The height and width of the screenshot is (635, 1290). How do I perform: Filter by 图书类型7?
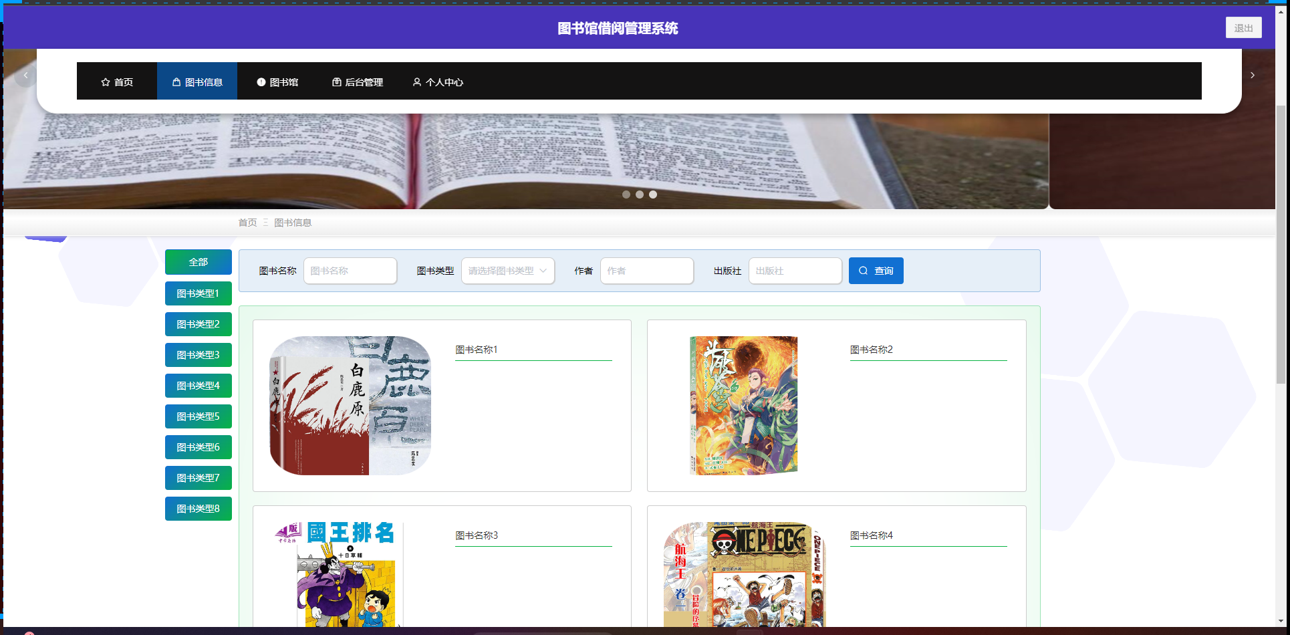pos(199,478)
